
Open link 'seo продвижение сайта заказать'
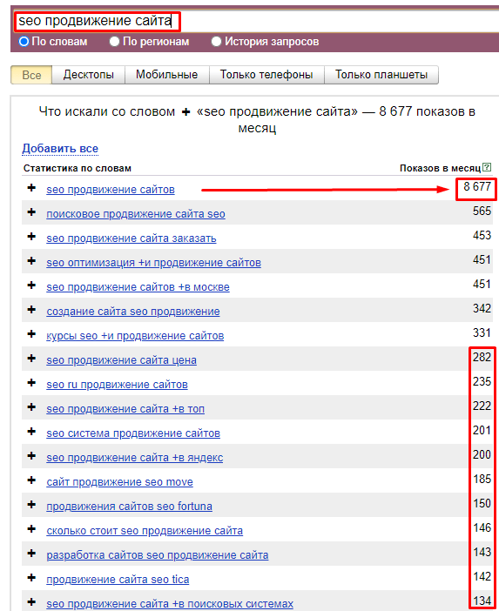click(x=131, y=238)
